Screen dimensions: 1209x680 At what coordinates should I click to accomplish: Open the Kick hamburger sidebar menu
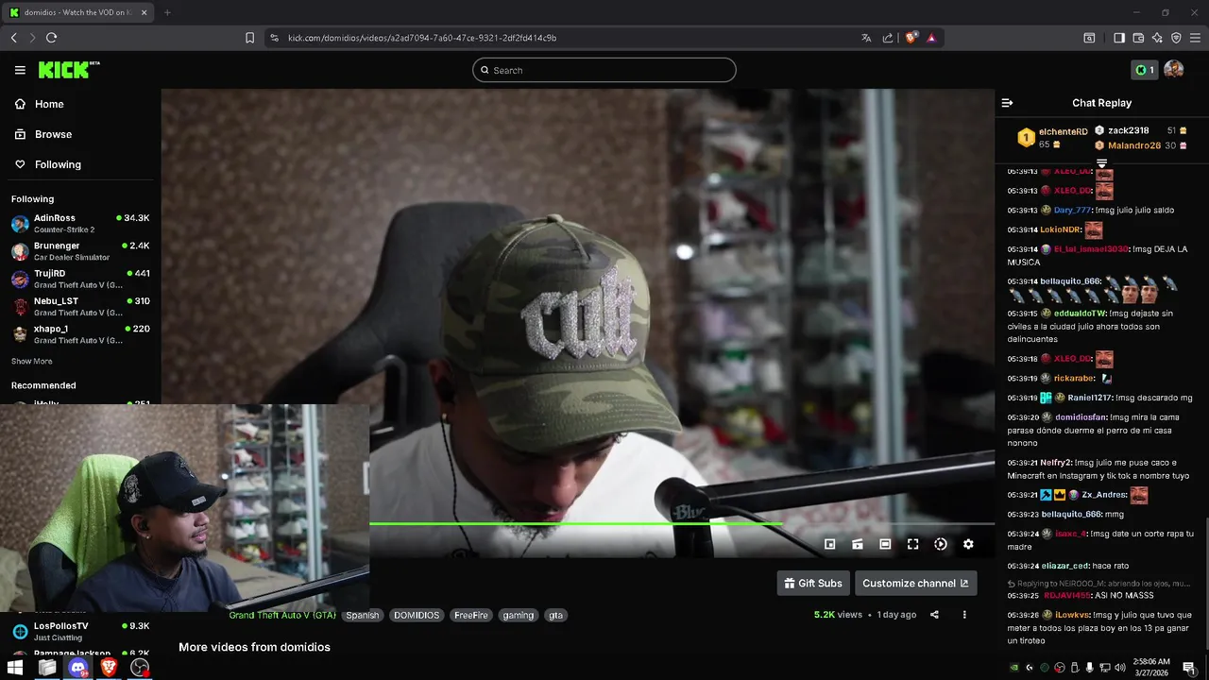click(20, 70)
